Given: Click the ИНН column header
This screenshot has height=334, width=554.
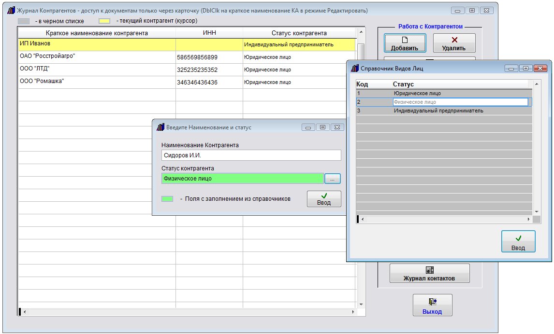Looking at the screenshot, I should pyautogui.click(x=209, y=33).
